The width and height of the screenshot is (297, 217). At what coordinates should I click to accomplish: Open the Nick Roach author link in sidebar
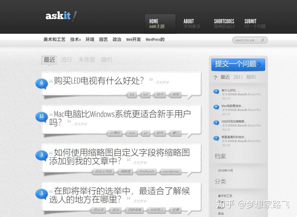238,94
